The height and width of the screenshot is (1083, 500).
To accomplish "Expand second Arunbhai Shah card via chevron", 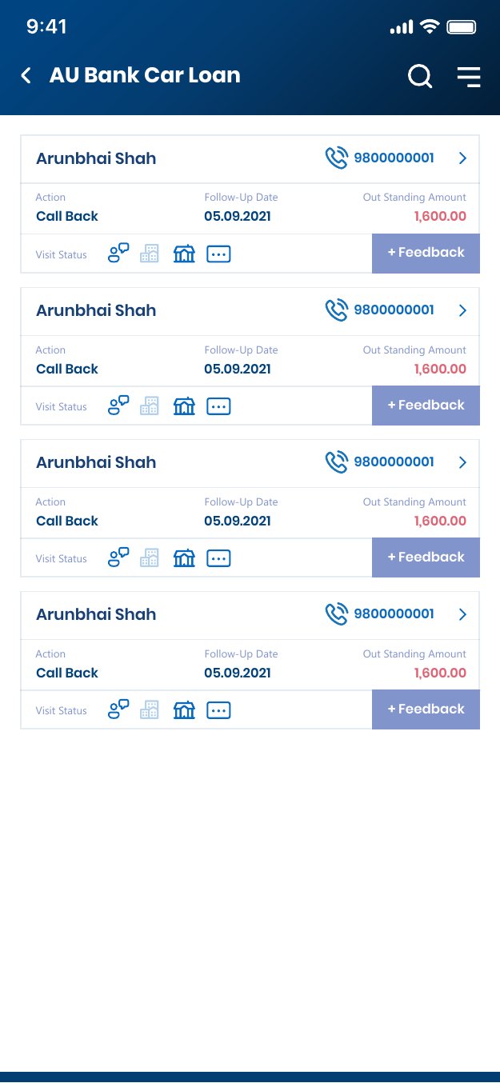I will (462, 310).
